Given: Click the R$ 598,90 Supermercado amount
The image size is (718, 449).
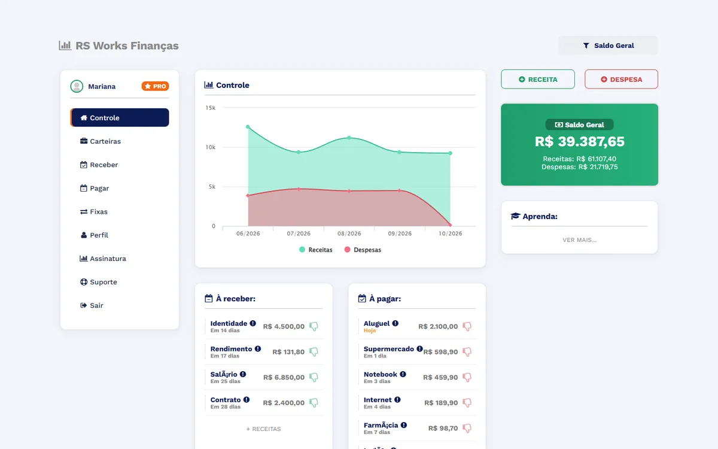Looking at the screenshot, I should pos(441,352).
